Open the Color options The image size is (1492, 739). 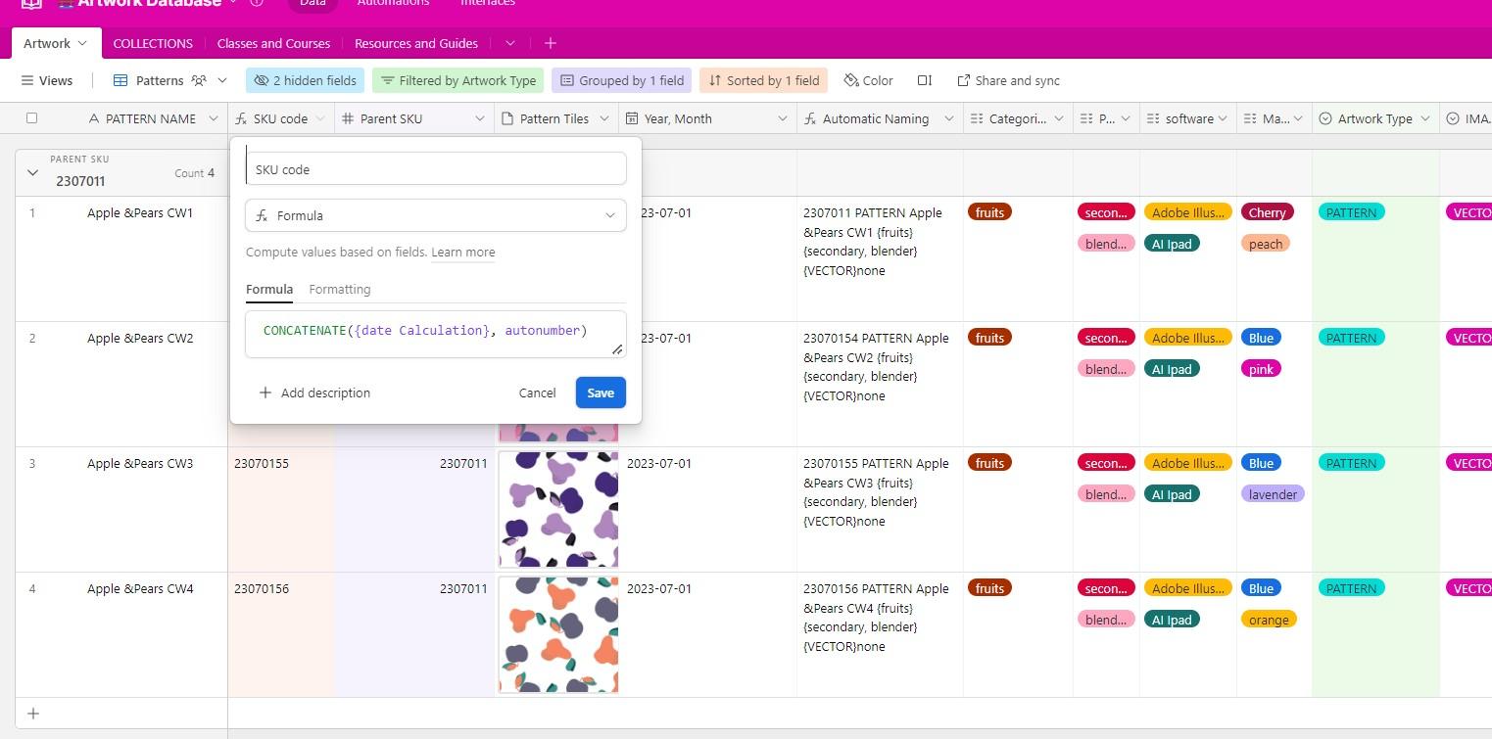click(869, 80)
